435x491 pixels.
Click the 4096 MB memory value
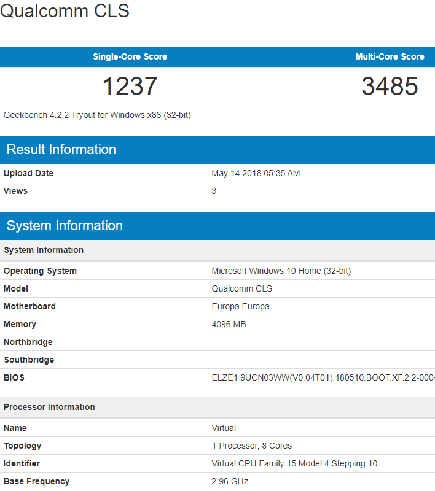point(229,325)
